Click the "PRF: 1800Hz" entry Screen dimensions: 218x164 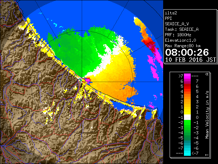(x=178, y=35)
